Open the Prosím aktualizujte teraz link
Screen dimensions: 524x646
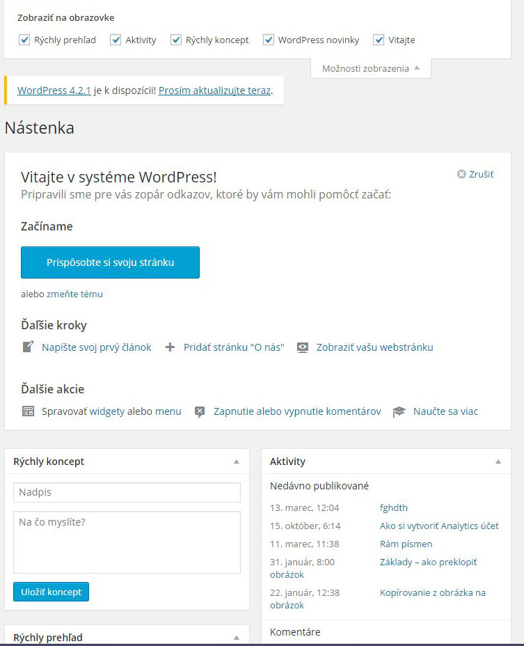(x=214, y=90)
